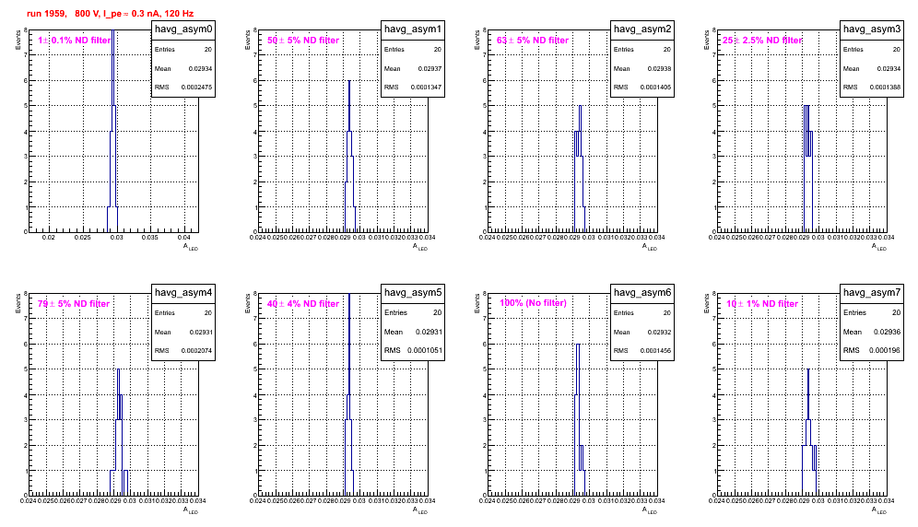Click the '1± 0.1% ND filter' label

pyautogui.click(x=74, y=41)
